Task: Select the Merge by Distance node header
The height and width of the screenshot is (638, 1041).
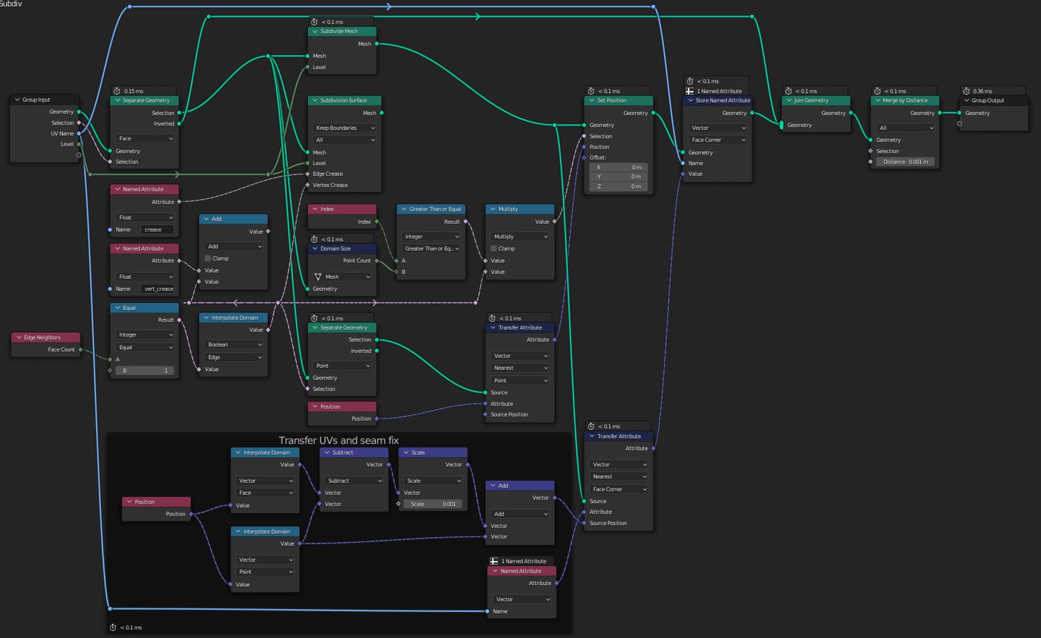Action: point(905,100)
